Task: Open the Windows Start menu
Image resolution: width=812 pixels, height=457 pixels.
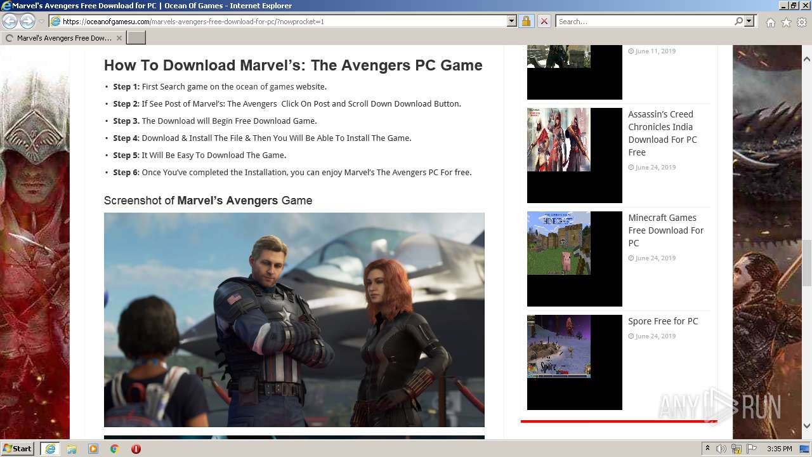Action: click(17, 449)
